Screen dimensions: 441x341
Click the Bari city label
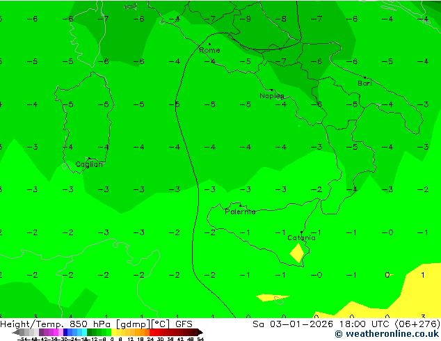[364, 84]
